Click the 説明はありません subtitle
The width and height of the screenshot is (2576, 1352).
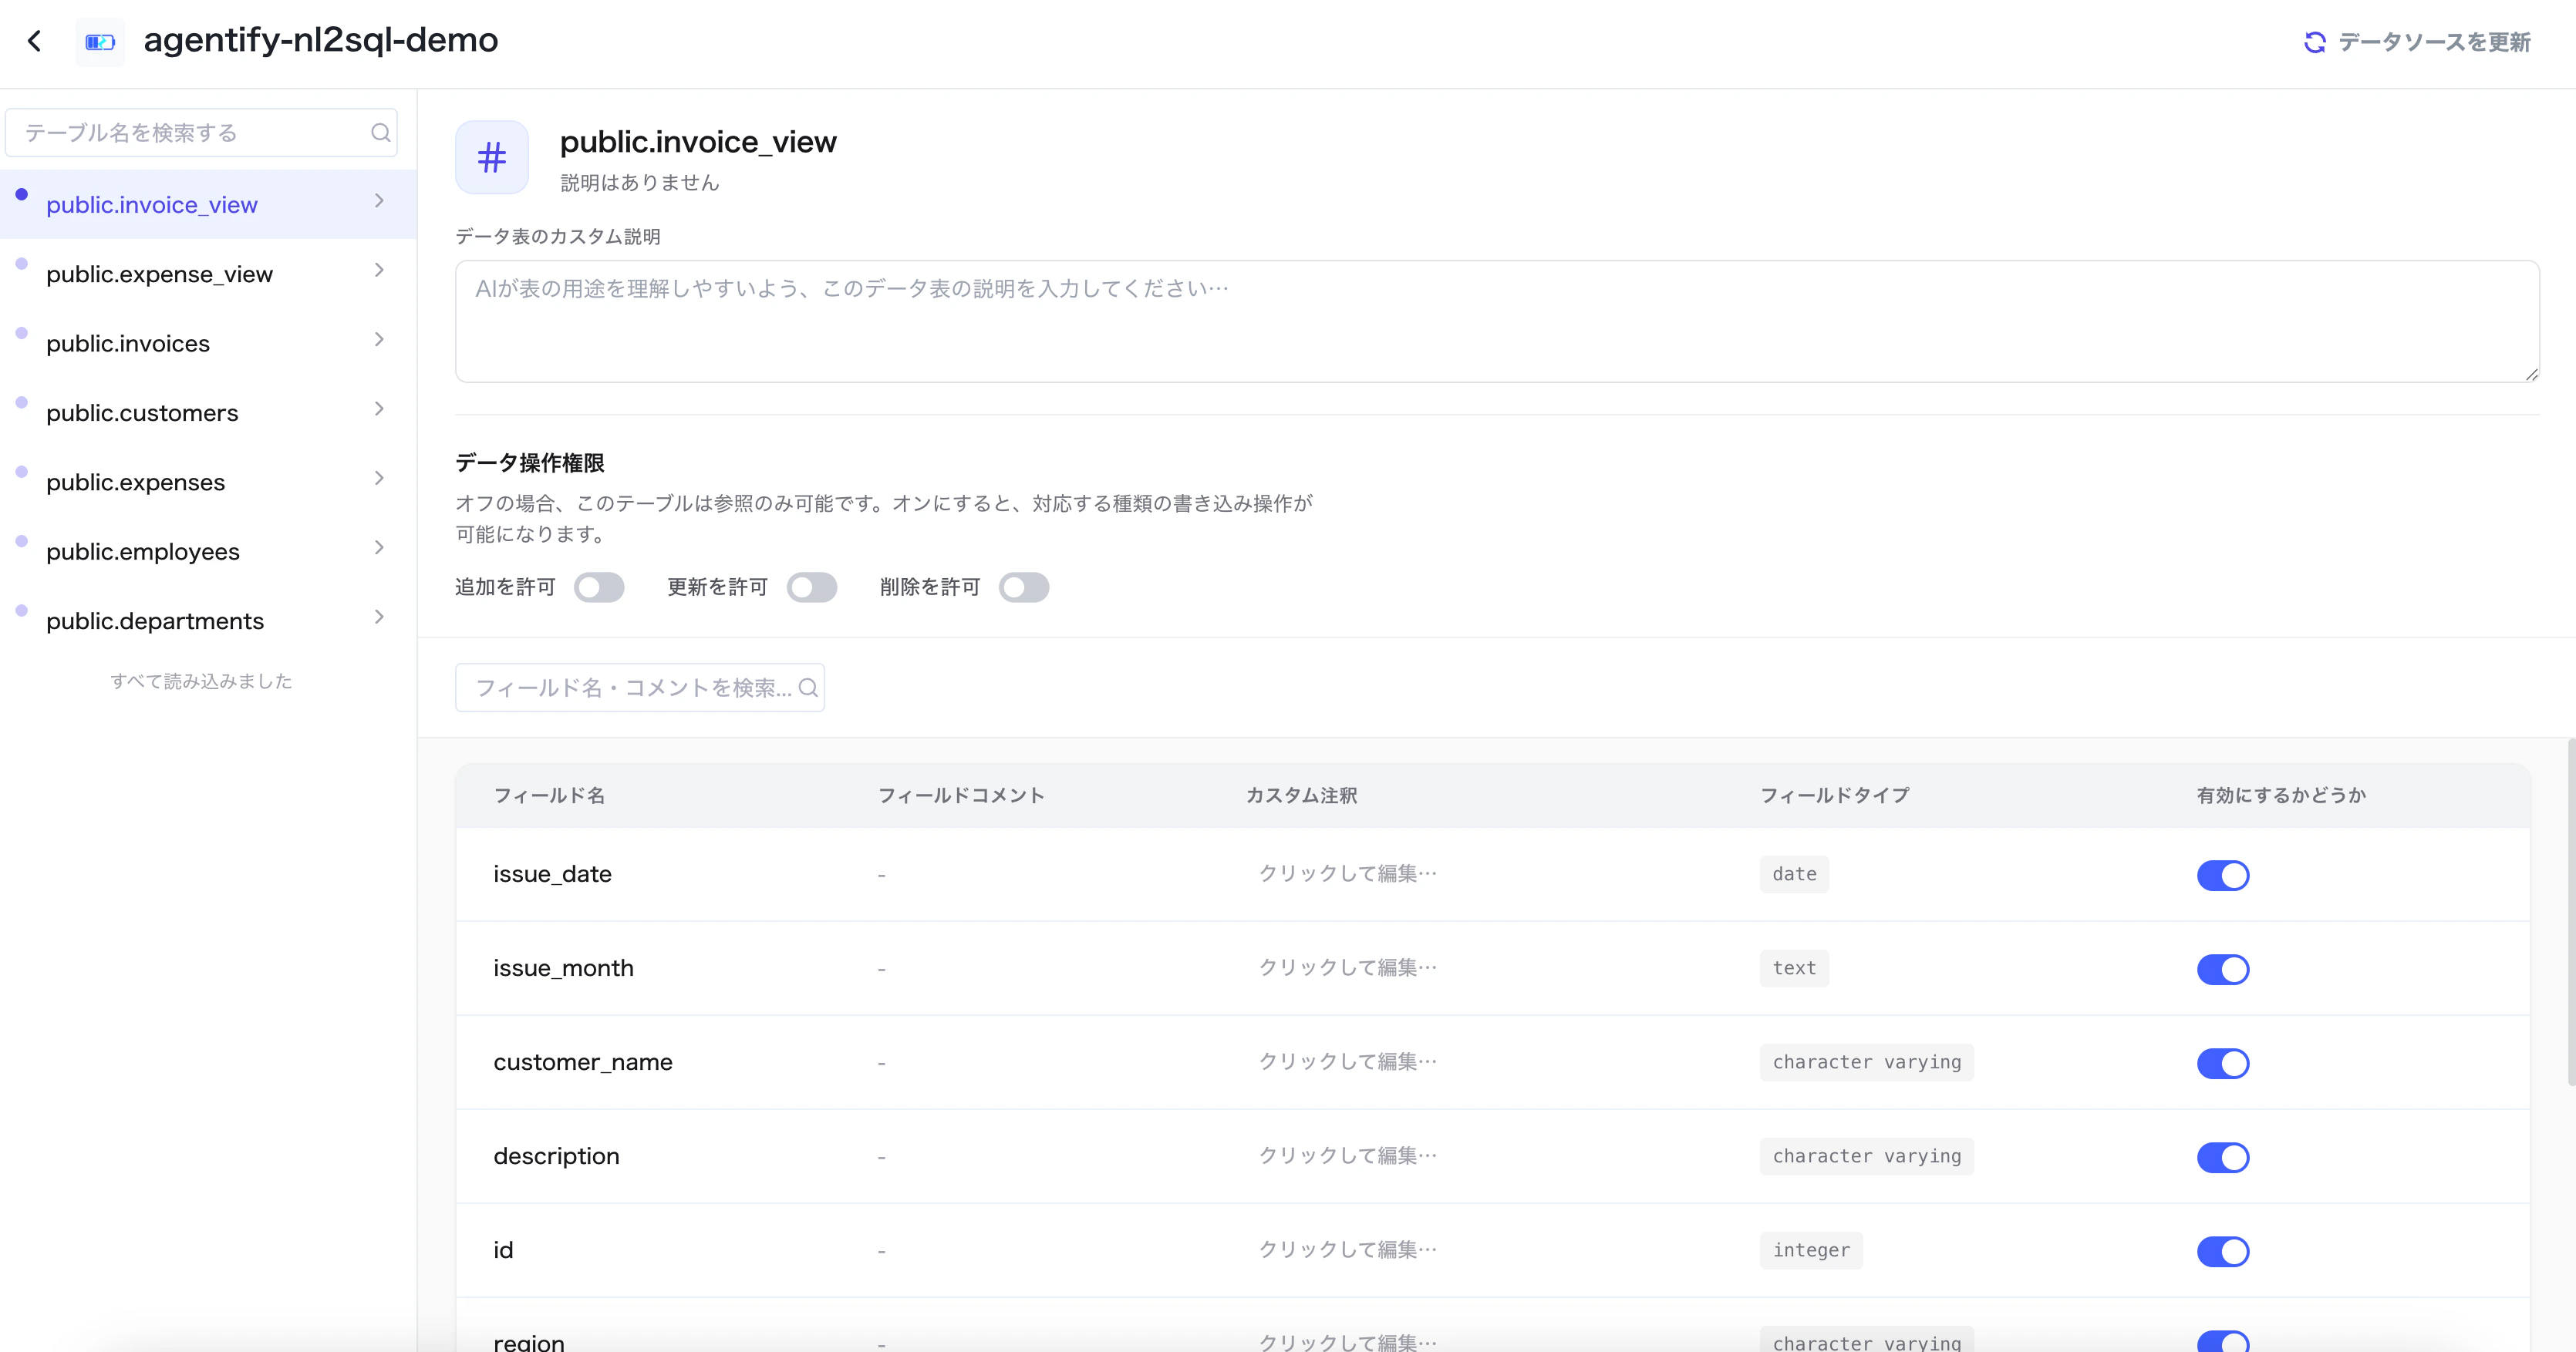point(640,183)
